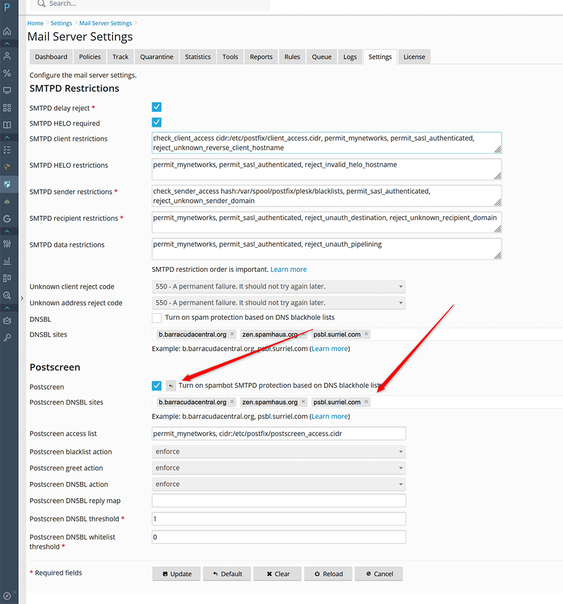Open the yellow shield sidebar icon
Screen dimensions: 563x604
point(7,167)
